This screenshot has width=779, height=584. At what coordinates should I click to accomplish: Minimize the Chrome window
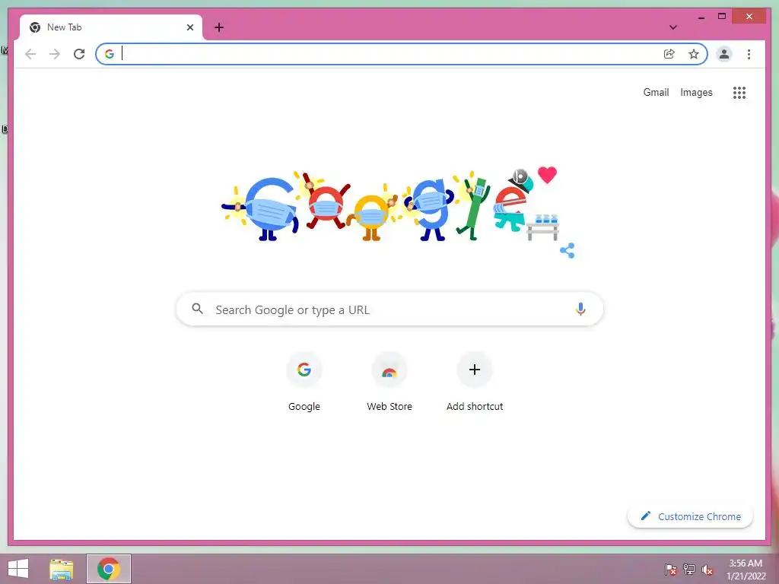pos(701,17)
